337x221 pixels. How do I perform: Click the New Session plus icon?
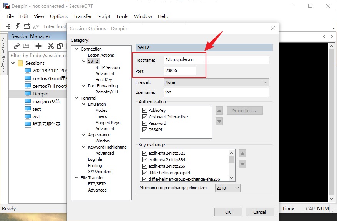[x=38, y=46]
